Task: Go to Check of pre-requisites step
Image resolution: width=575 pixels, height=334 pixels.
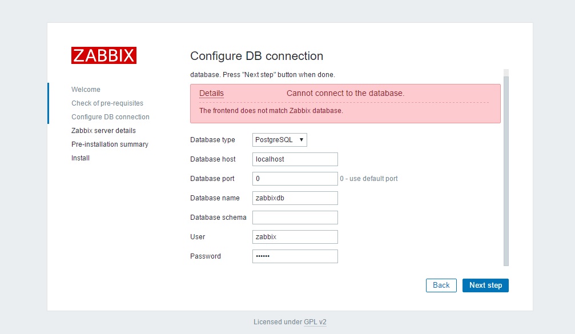Action: pyautogui.click(x=107, y=103)
